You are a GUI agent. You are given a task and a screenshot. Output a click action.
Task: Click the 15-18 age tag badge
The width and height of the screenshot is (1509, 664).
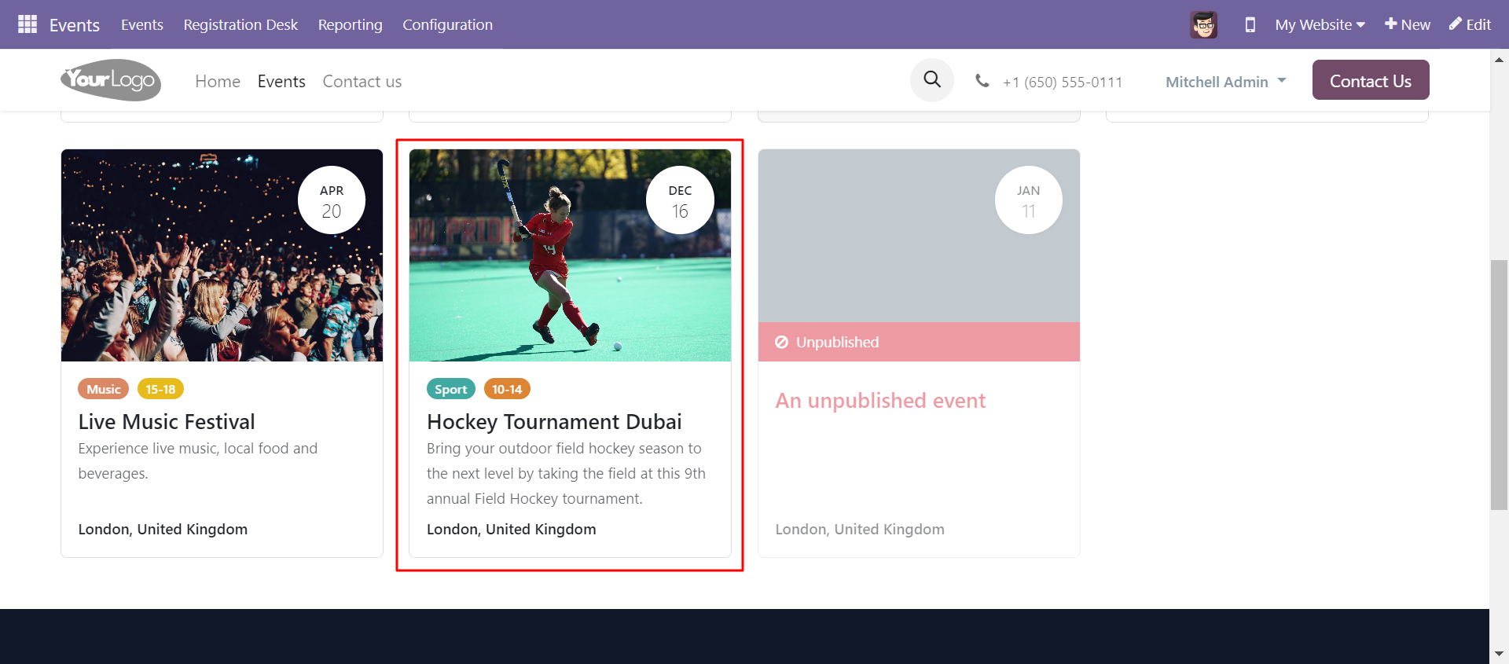(x=160, y=389)
